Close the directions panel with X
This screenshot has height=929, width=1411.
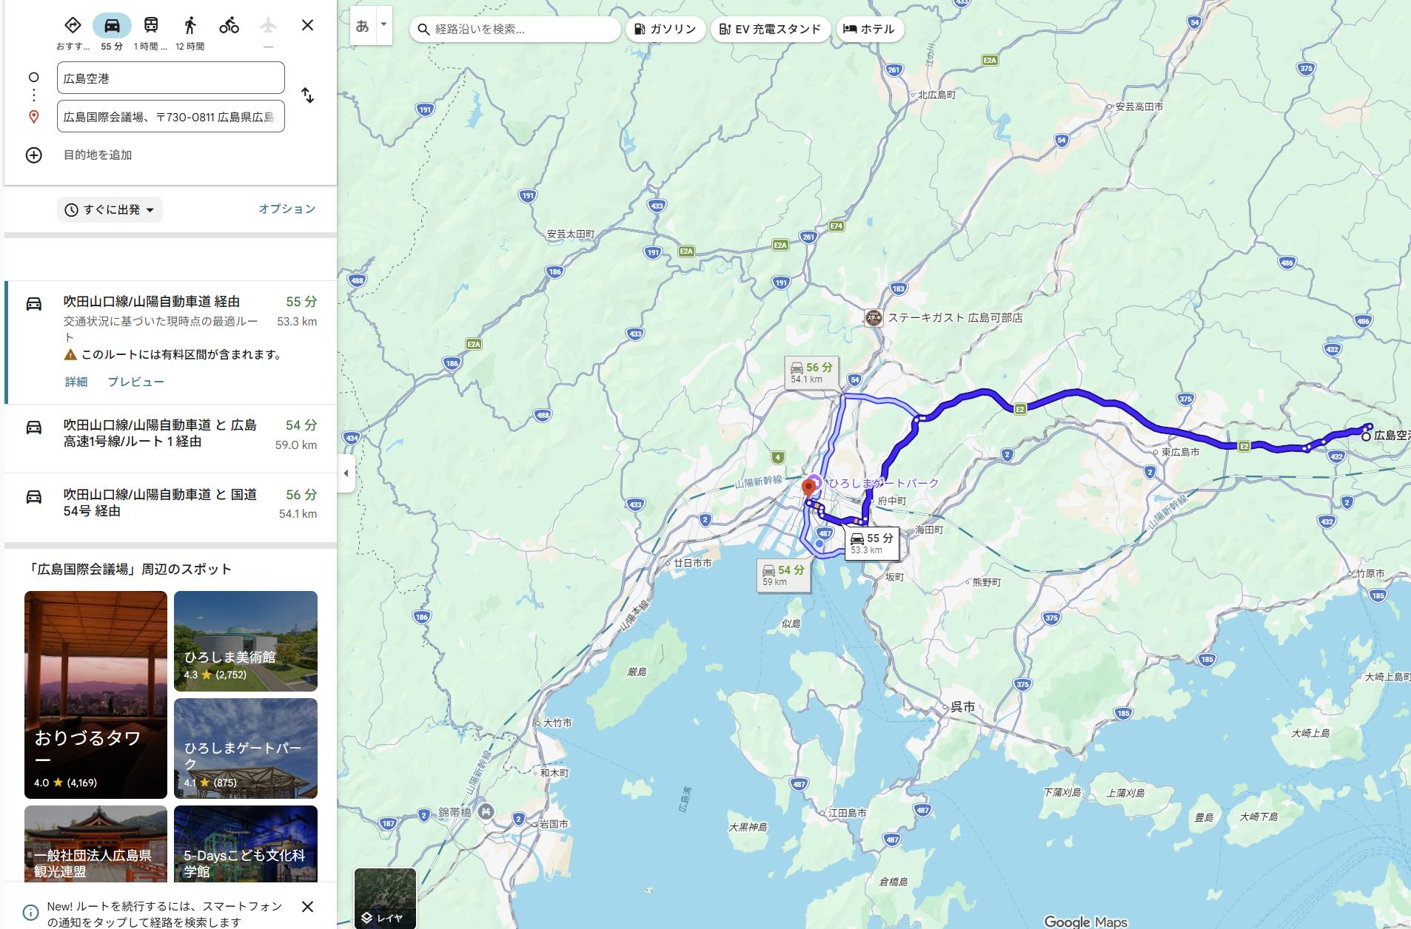point(307,26)
